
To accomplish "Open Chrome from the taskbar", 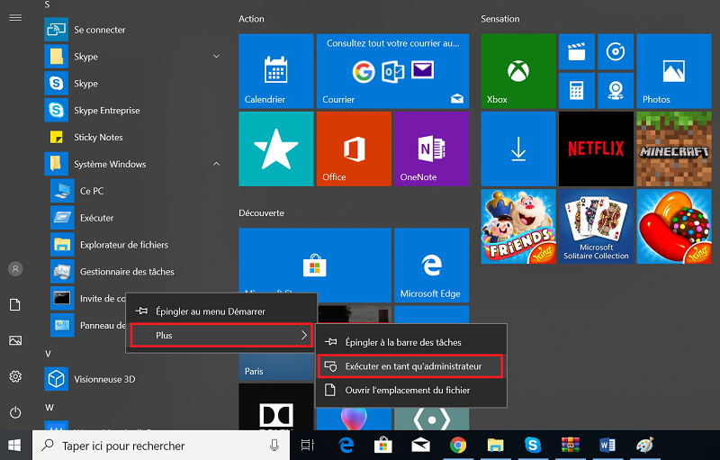I will (458, 446).
